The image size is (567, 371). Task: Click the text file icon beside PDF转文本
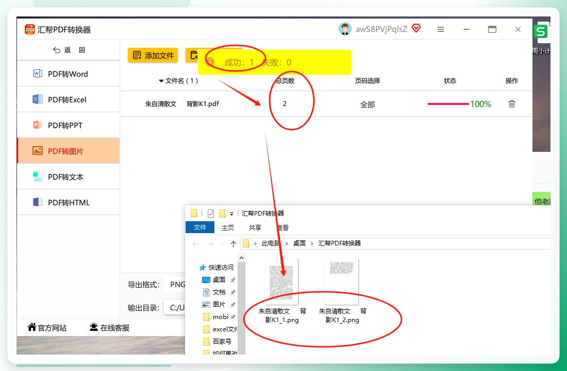[38, 176]
